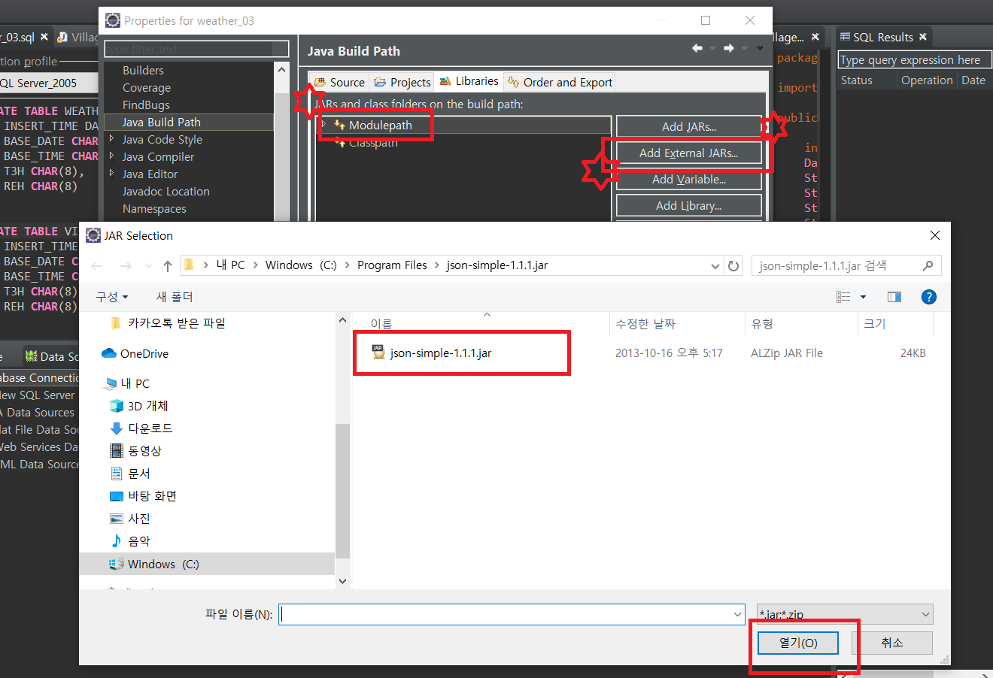
Task: Click the 취소 button
Action: point(892,643)
